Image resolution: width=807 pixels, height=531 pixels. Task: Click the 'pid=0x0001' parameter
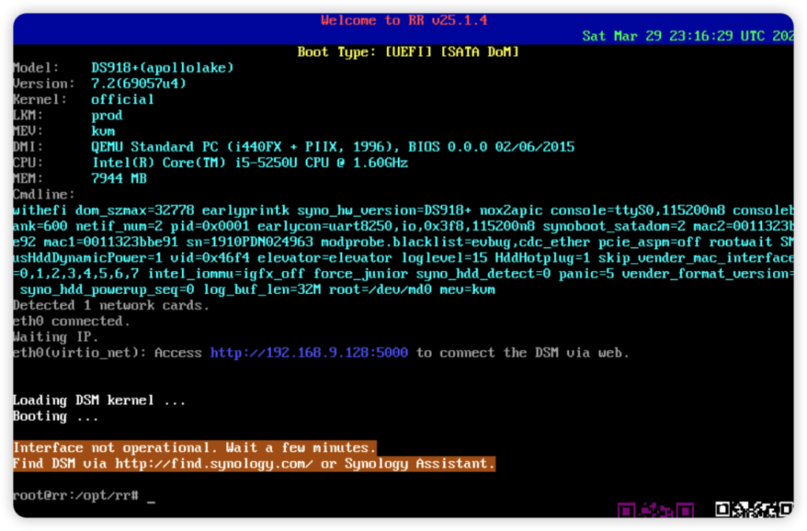click(210, 226)
